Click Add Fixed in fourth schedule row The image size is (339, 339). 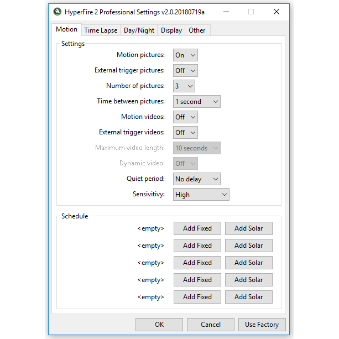[197, 280]
